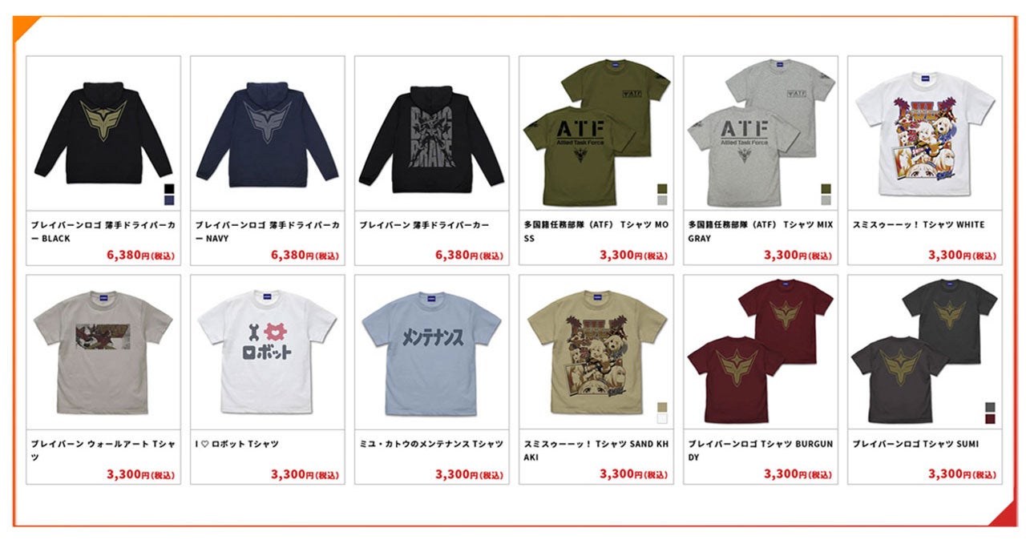The image size is (1026, 540).
Task: Pick the navy swatch on black hoodie
Action: (169, 202)
